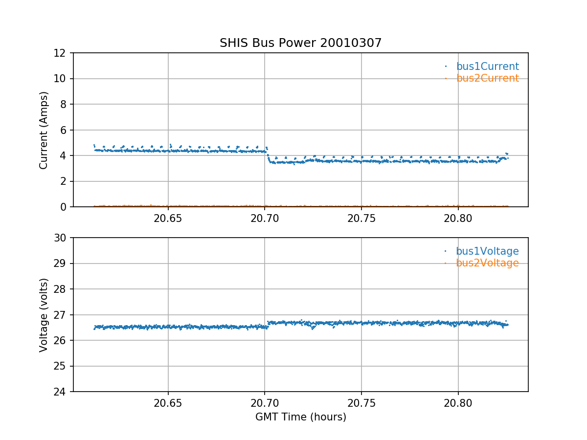Click the 20.75 tick label under the current plot

pos(361,219)
